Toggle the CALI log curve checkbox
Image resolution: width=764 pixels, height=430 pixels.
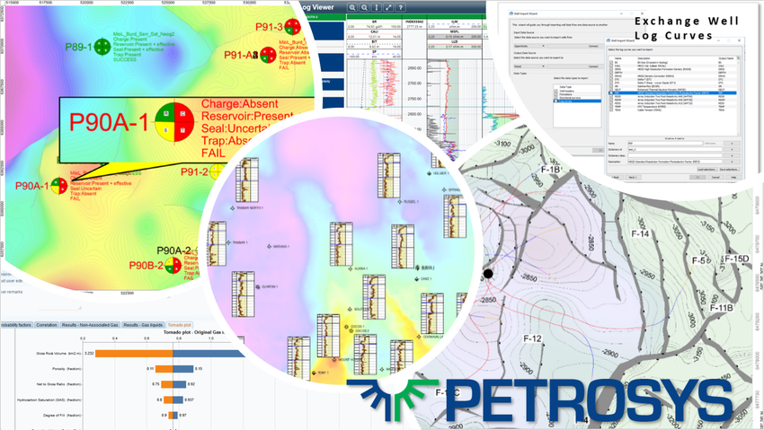tap(611, 66)
